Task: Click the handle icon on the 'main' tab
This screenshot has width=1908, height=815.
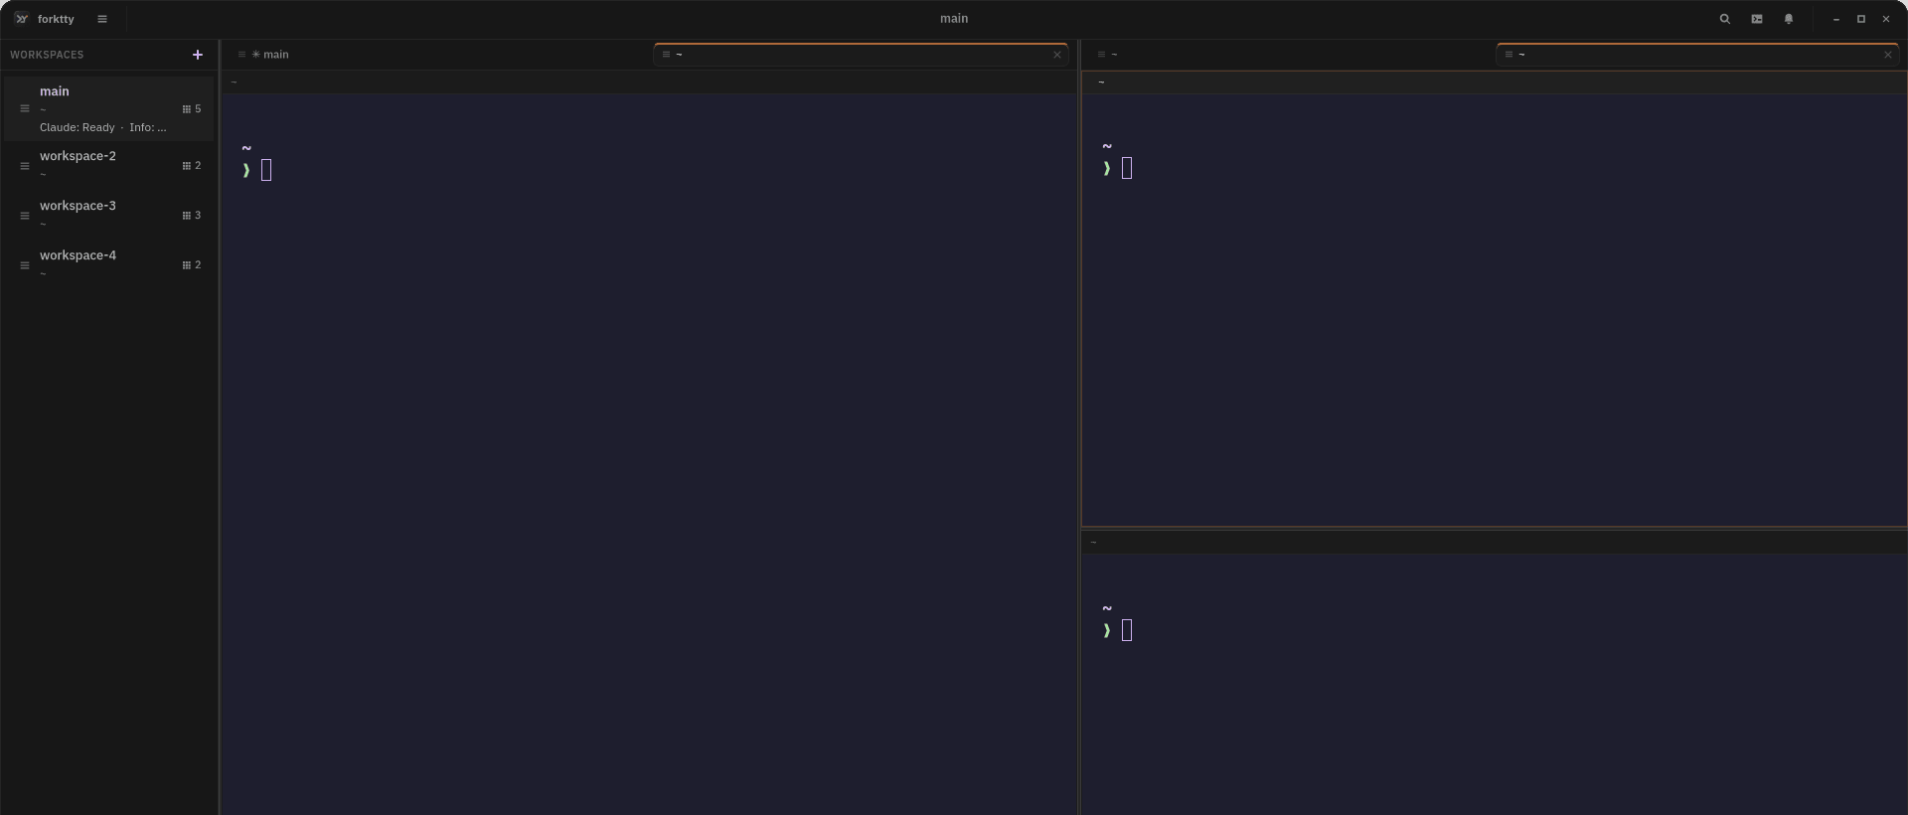Action: pyautogui.click(x=241, y=55)
